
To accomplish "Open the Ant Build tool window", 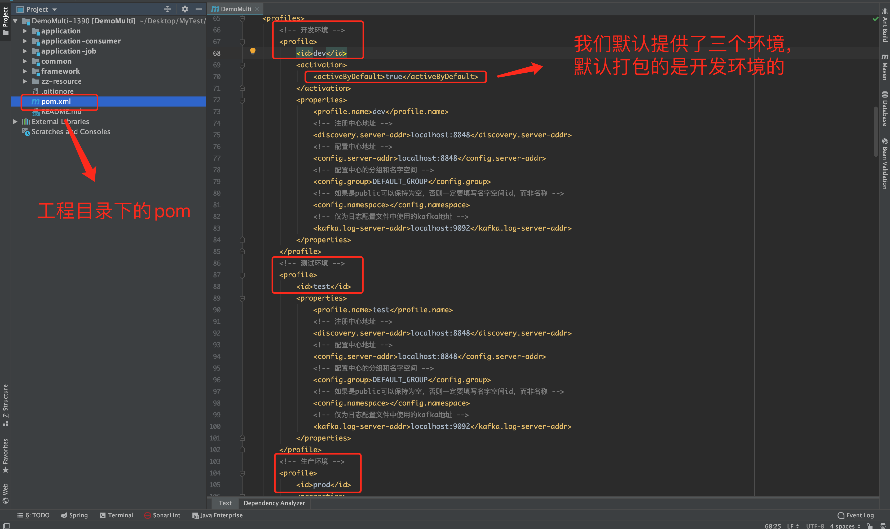I will 885,25.
